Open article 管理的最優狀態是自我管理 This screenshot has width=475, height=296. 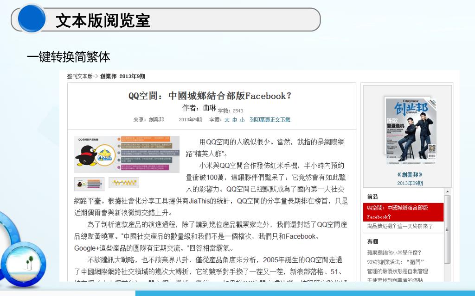(398, 271)
